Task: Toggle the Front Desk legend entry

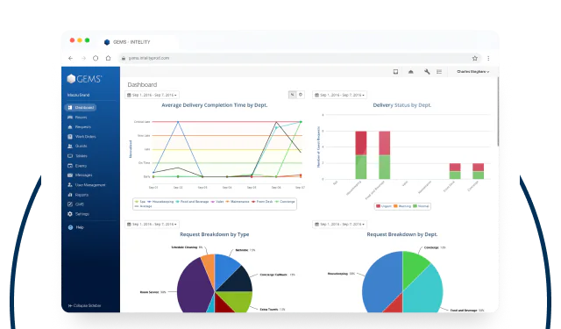Action: point(262,202)
